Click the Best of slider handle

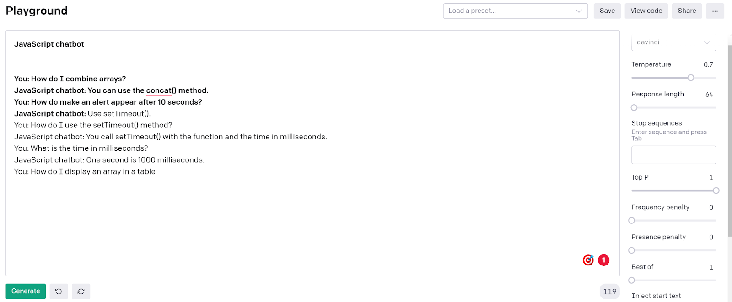pyautogui.click(x=632, y=280)
